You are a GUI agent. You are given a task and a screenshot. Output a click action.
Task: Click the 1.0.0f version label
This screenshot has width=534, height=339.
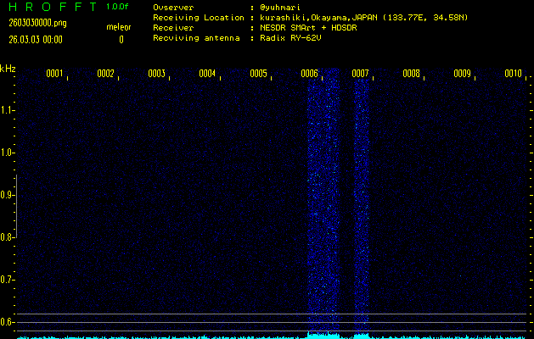[117, 7]
